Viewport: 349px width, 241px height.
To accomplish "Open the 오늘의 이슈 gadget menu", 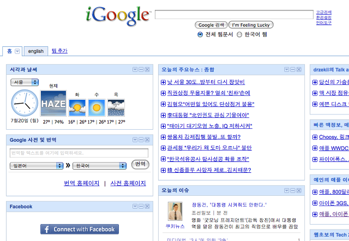I will click(x=287, y=191).
